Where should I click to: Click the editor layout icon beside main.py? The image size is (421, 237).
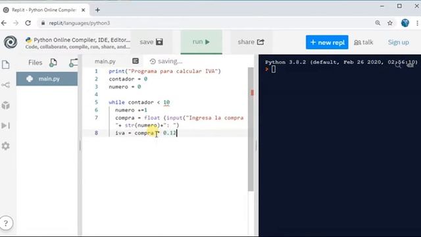pyautogui.click(x=136, y=61)
